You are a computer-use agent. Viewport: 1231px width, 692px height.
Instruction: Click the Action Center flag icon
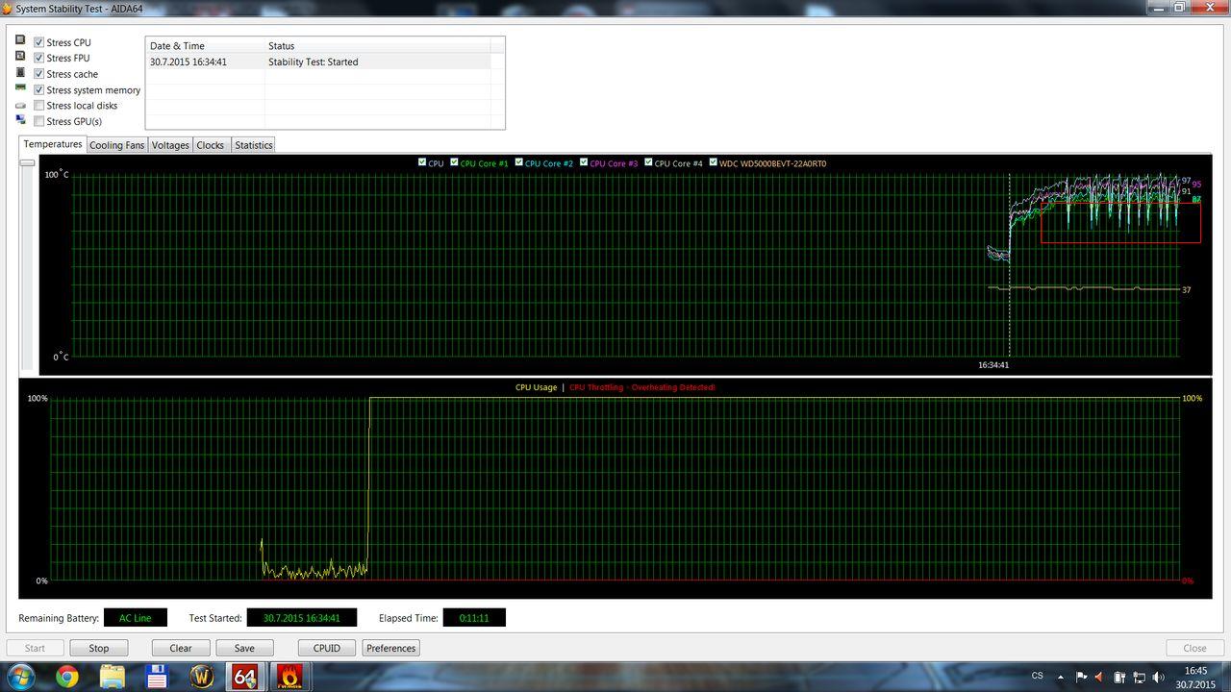point(1081,677)
